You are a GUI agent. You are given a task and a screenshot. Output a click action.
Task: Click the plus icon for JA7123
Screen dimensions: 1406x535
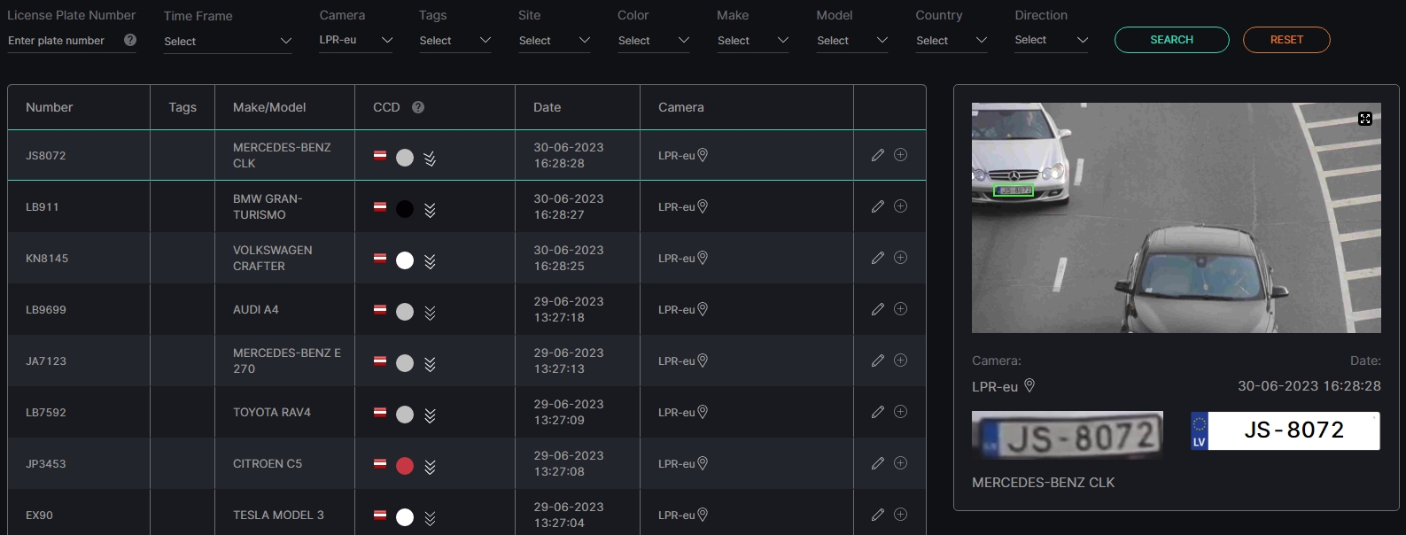click(900, 361)
